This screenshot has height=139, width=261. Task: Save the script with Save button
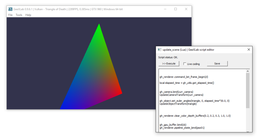[x=217, y=64]
